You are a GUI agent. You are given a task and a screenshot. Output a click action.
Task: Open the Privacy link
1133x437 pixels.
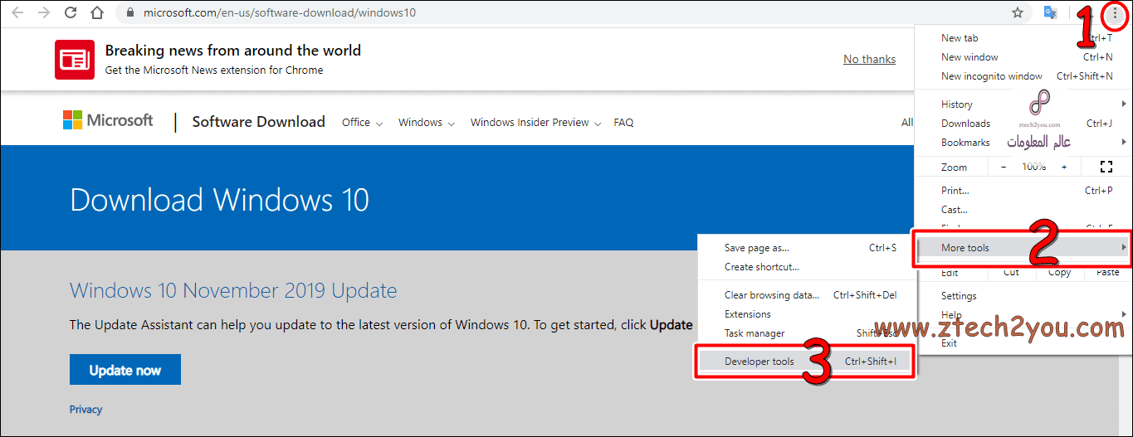pyautogui.click(x=86, y=410)
